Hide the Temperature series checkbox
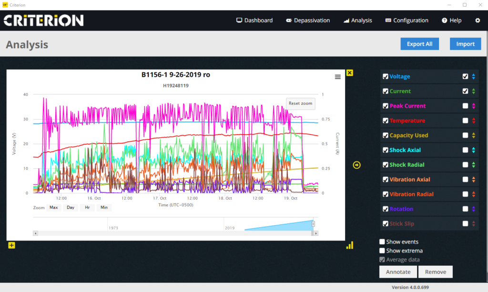The image size is (488, 292). tap(385, 121)
